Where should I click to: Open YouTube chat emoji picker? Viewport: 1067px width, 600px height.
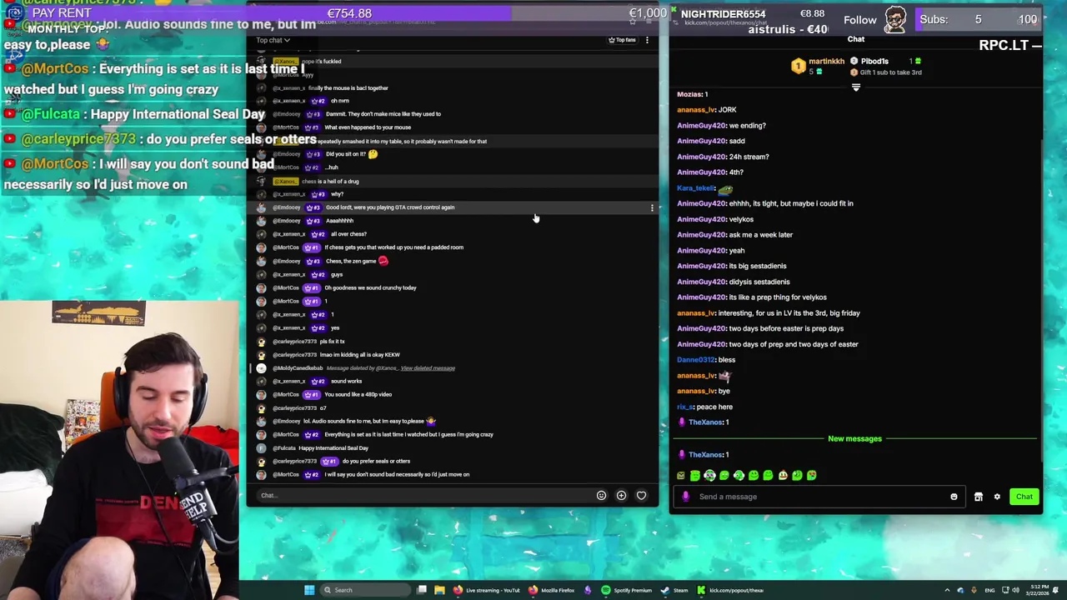tap(601, 496)
